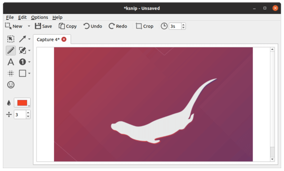The width and height of the screenshot is (284, 171).
Task: Open the Help menu
Action: pyautogui.click(x=57, y=18)
